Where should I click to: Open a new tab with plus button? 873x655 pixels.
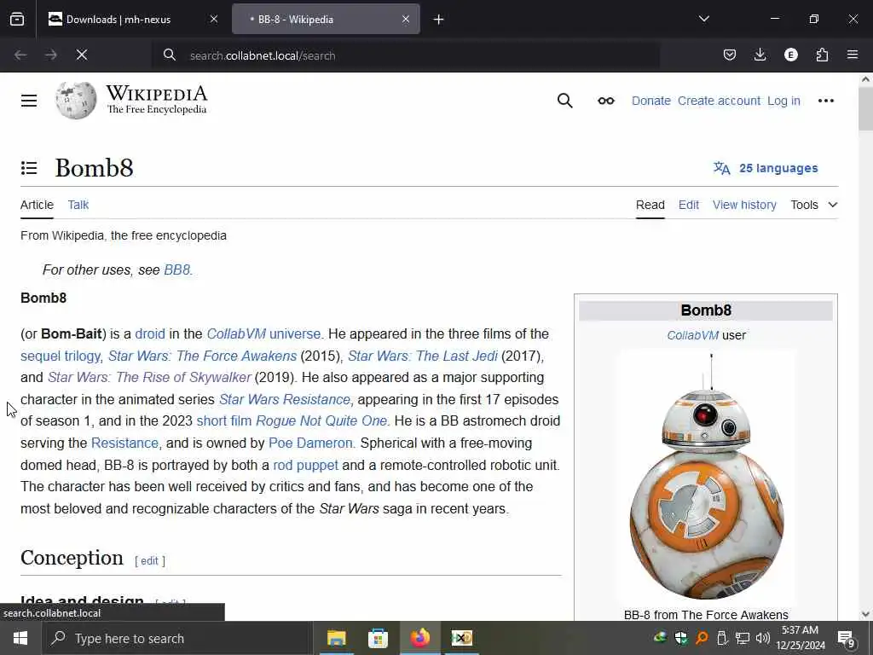pyautogui.click(x=439, y=20)
